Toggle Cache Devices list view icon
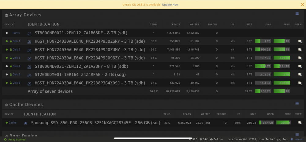Image resolution: width=306 pixels, height=142 pixels. tap(297, 103)
